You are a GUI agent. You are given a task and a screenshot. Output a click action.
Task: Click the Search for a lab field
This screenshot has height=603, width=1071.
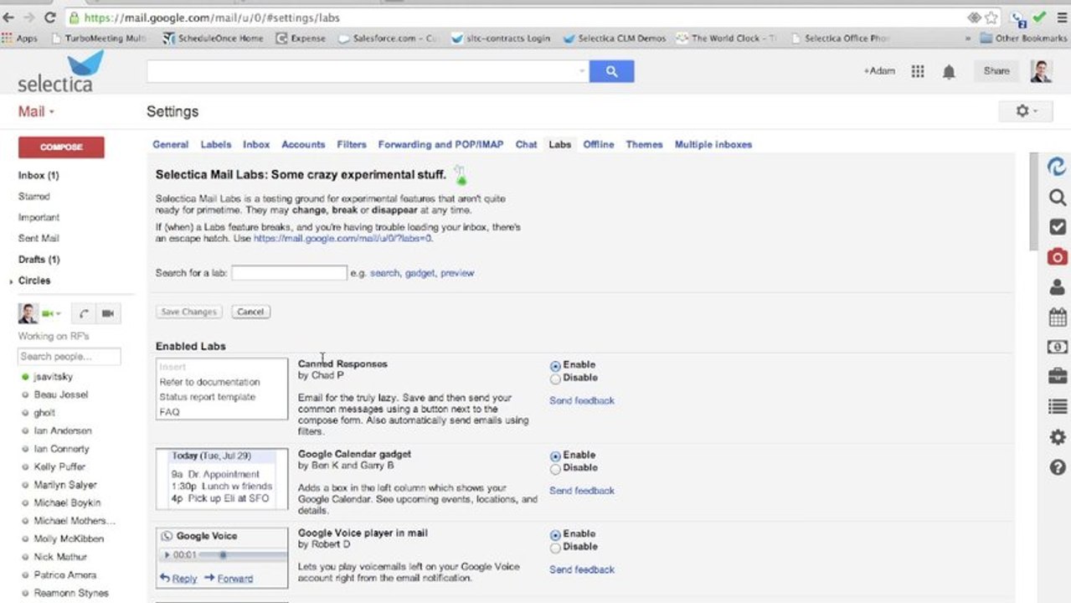click(x=289, y=273)
